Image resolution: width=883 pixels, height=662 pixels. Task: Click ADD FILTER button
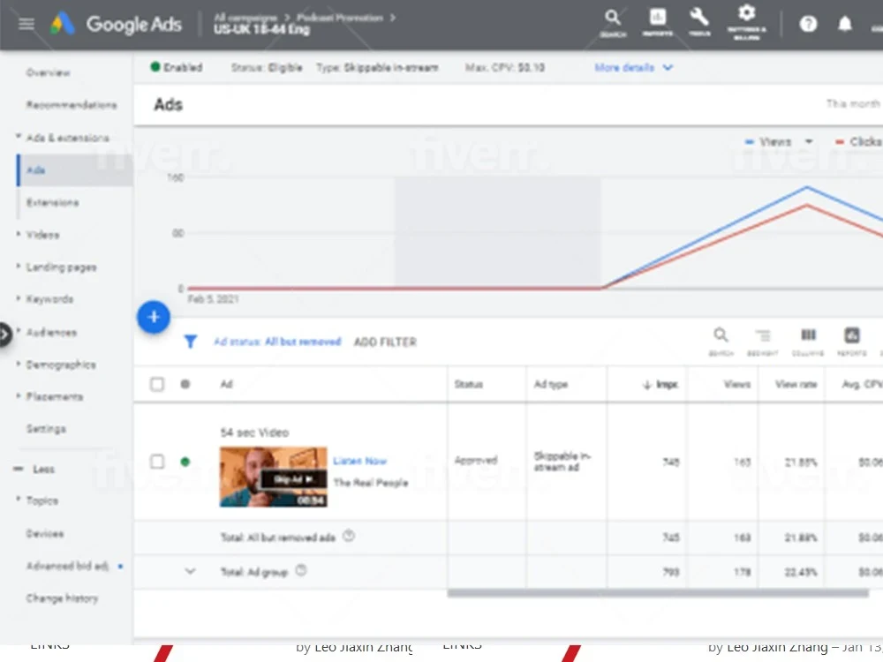[385, 342]
